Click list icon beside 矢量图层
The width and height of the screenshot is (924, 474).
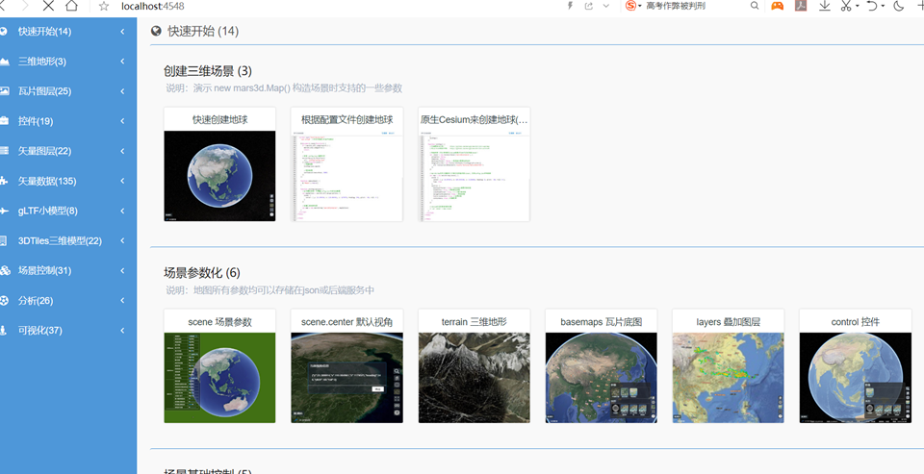4,151
